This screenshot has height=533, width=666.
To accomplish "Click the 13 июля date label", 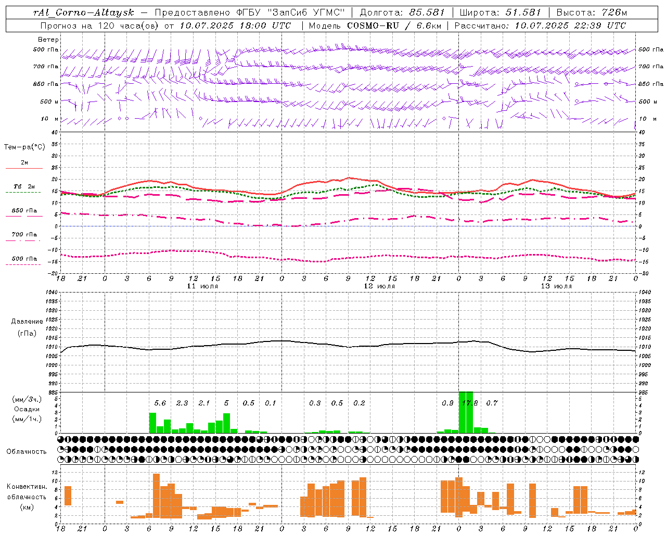I will pyautogui.click(x=556, y=286).
